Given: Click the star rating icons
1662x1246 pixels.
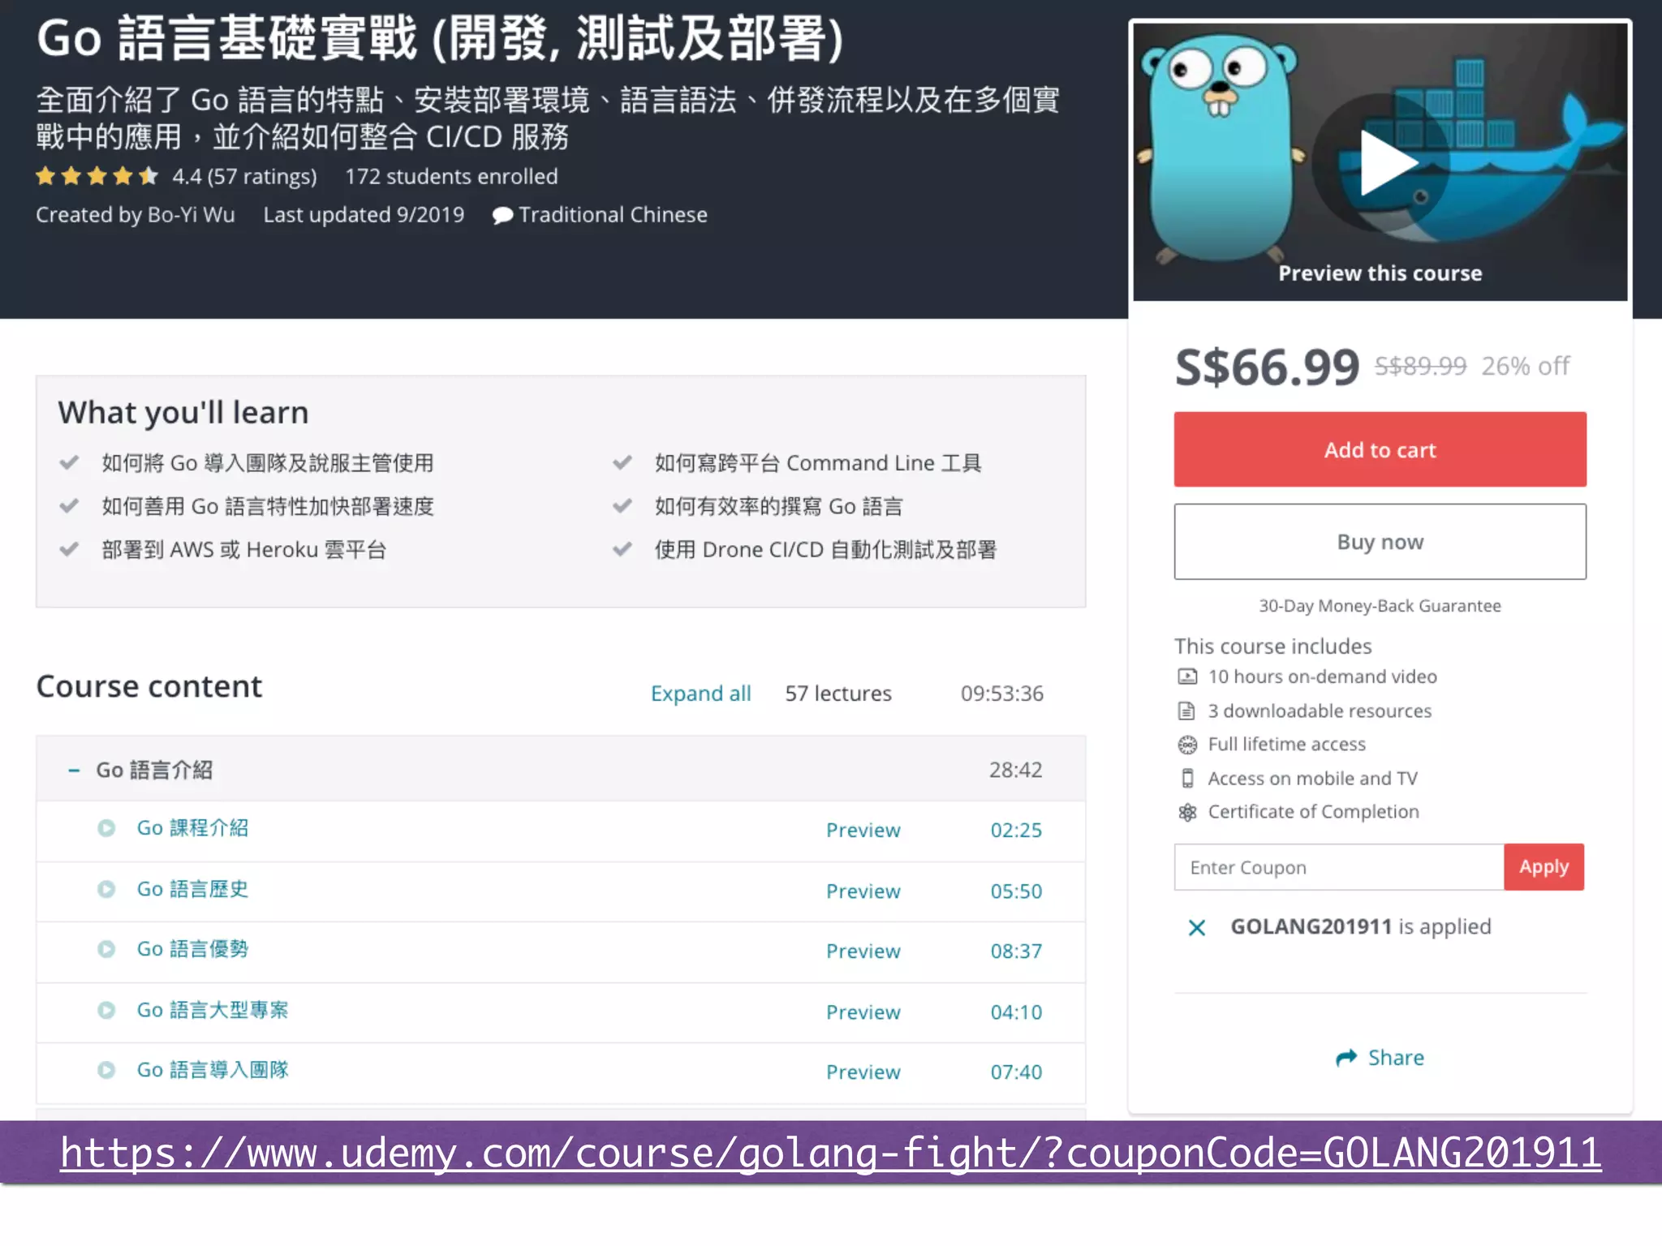Looking at the screenshot, I should tap(97, 176).
